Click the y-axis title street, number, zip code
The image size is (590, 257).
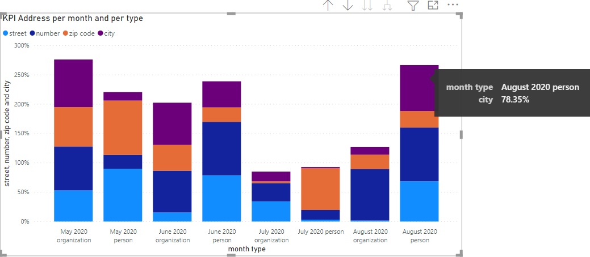pos(7,133)
